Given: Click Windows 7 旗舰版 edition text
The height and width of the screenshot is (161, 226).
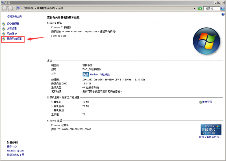Looking at the screenshot, I should click(61, 27).
